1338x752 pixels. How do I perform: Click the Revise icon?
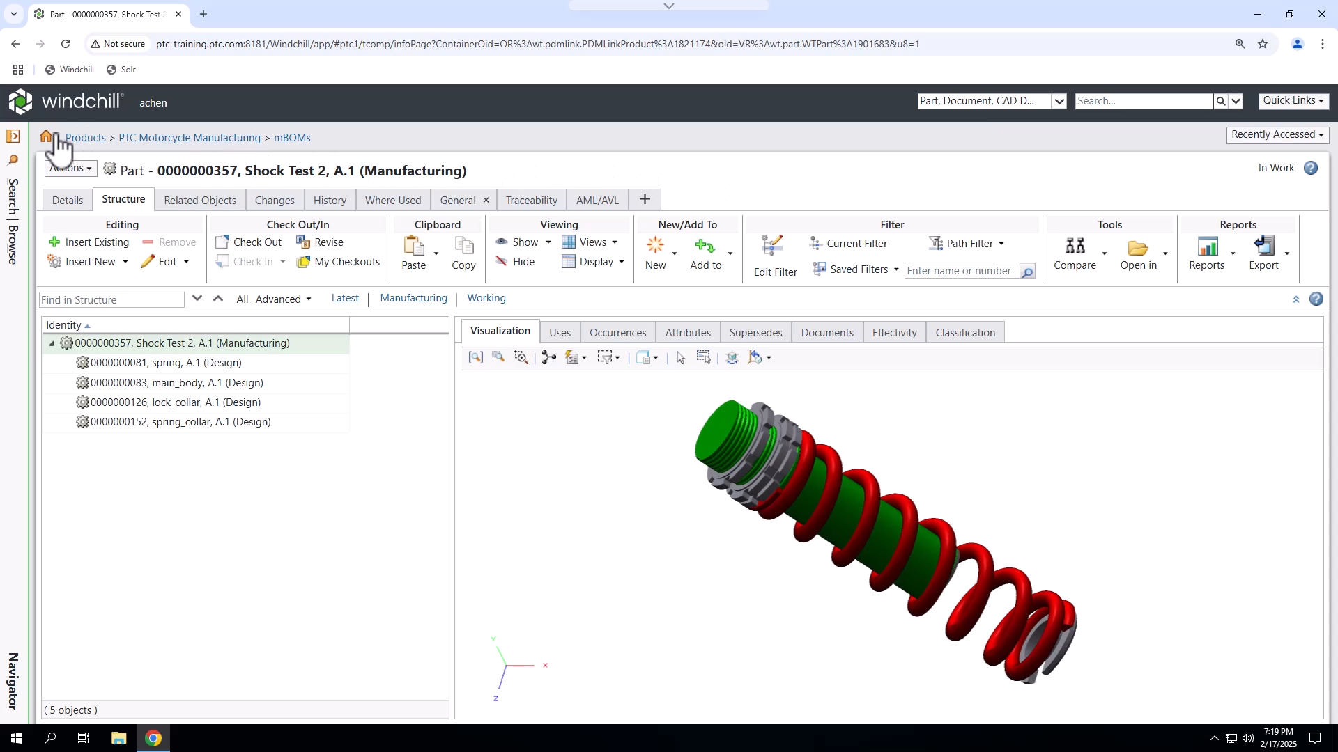pyautogui.click(x=303, y=242)
